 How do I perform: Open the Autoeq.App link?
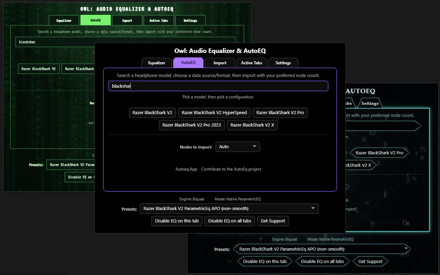click(x=186, y=169)
